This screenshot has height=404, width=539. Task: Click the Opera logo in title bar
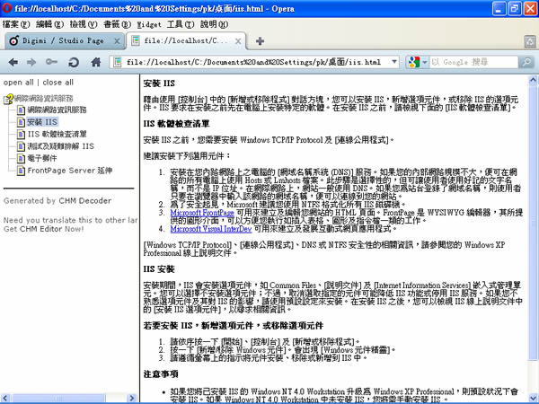point(6,8)
